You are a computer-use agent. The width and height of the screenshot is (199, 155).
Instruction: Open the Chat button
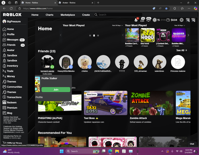pyautogui.click(x=192, y=144)
